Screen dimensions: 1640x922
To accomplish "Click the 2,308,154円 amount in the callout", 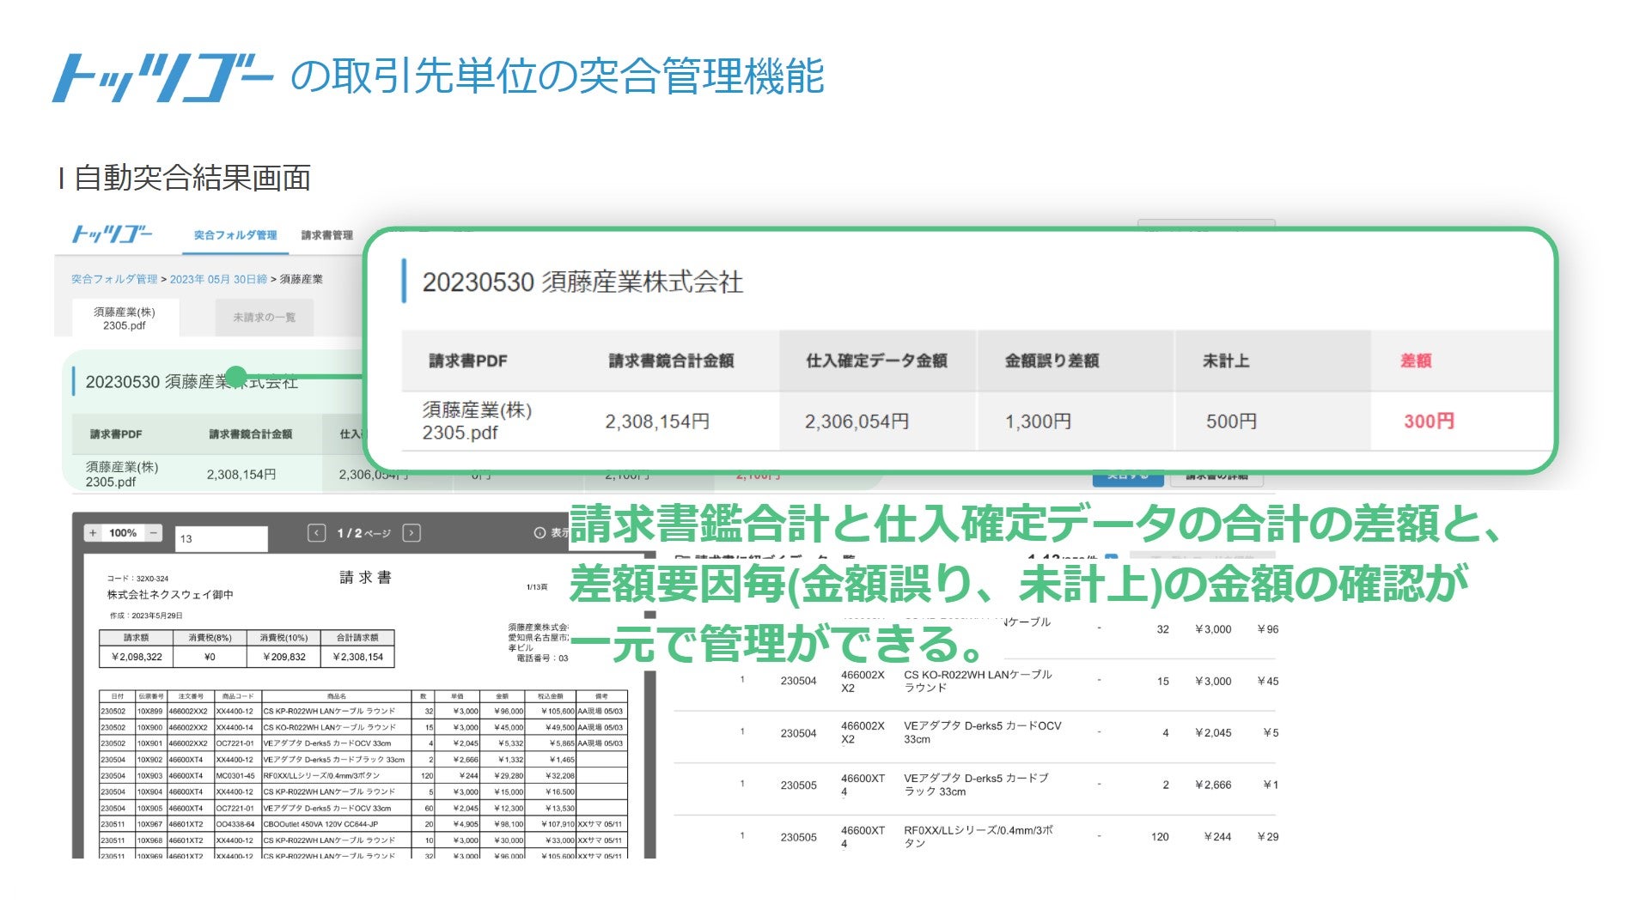I will pyautogui.click(x=657, y=422).
